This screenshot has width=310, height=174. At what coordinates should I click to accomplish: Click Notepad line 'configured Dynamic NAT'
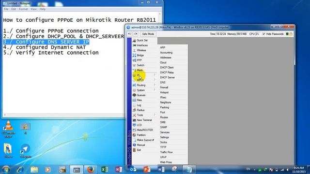tap(45, 47)
